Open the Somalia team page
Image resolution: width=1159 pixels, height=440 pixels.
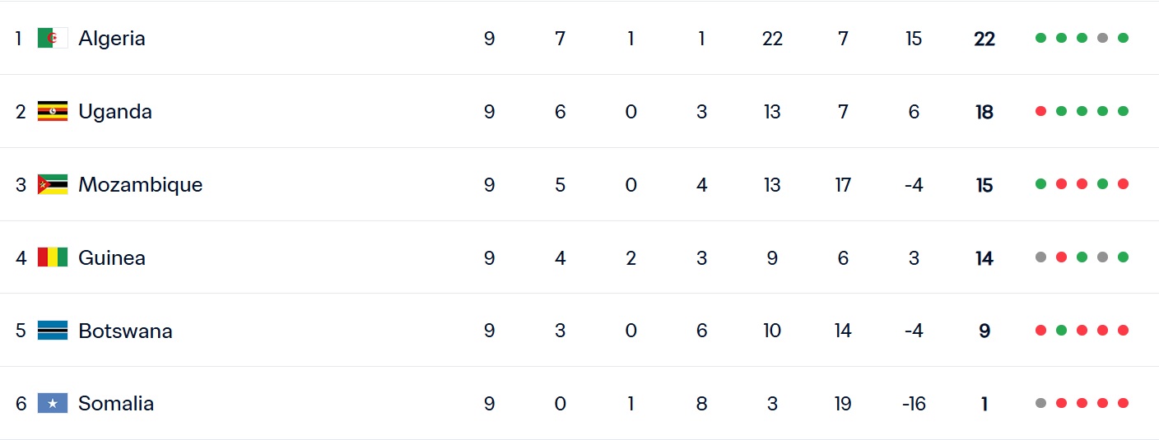point(116,404)
